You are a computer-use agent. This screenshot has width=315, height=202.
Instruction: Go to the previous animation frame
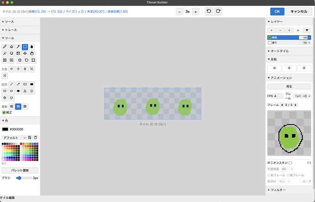pos(282,105)
